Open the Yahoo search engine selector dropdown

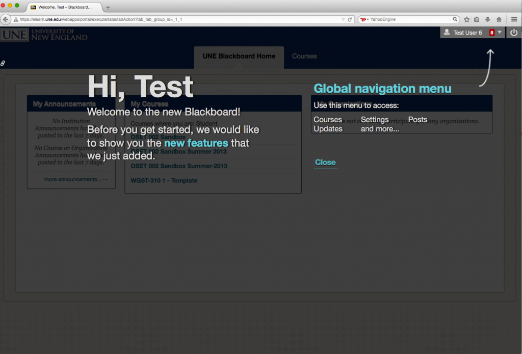pos(364,20)
